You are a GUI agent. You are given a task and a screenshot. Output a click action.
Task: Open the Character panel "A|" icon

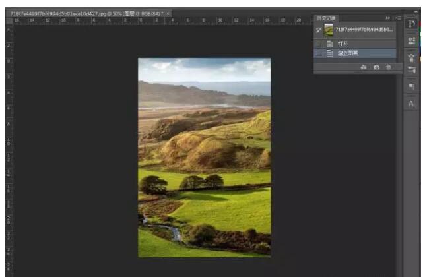click(412, 104)
